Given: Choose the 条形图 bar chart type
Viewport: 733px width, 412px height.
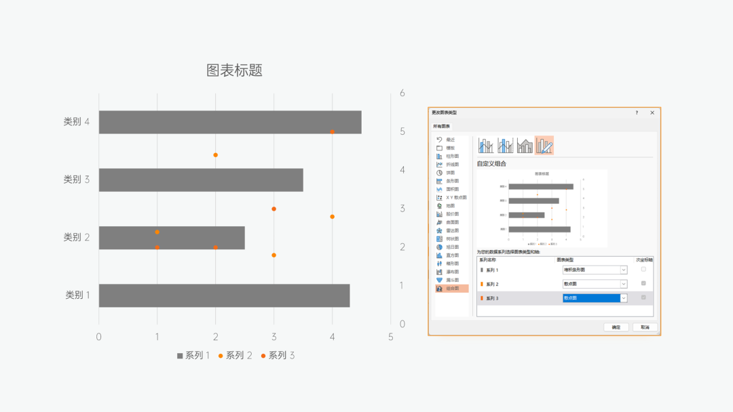Looking at the screenshot, I should coord(451,181).
